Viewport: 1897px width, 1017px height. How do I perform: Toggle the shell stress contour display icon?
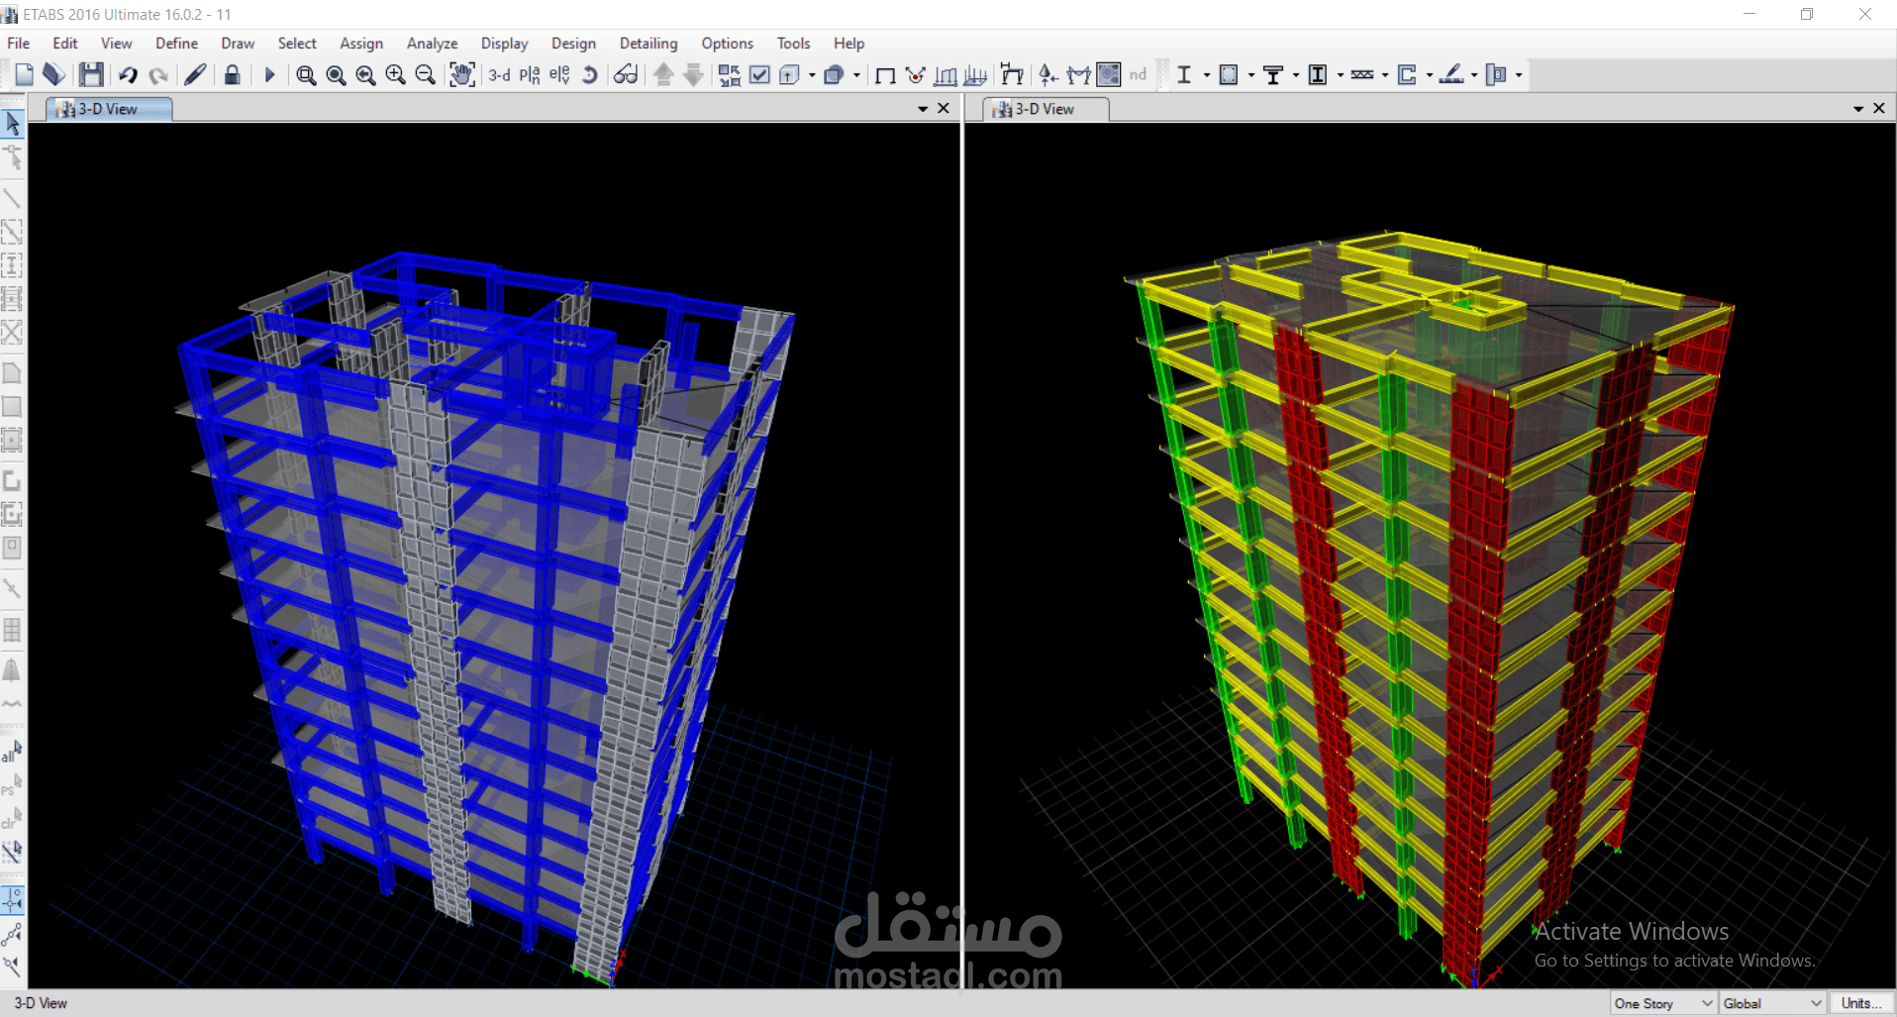click(1109, 74)
